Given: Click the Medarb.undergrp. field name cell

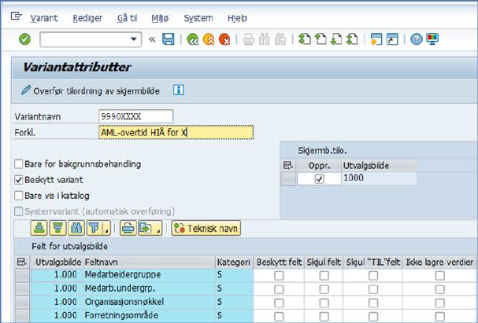Looking at the screenshot, I should tap(149, 288).
